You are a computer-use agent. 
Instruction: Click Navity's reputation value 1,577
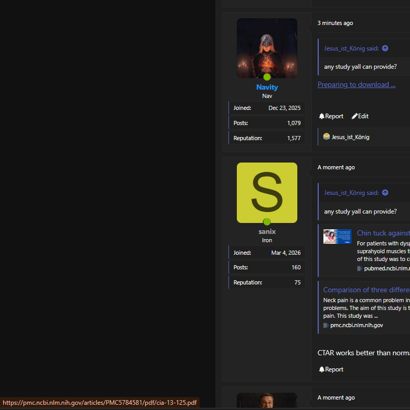[x=294, y=138]
